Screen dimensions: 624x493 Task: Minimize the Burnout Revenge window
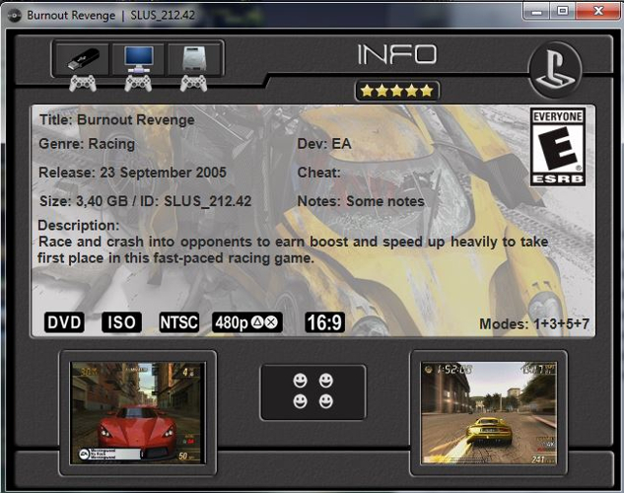536,12
